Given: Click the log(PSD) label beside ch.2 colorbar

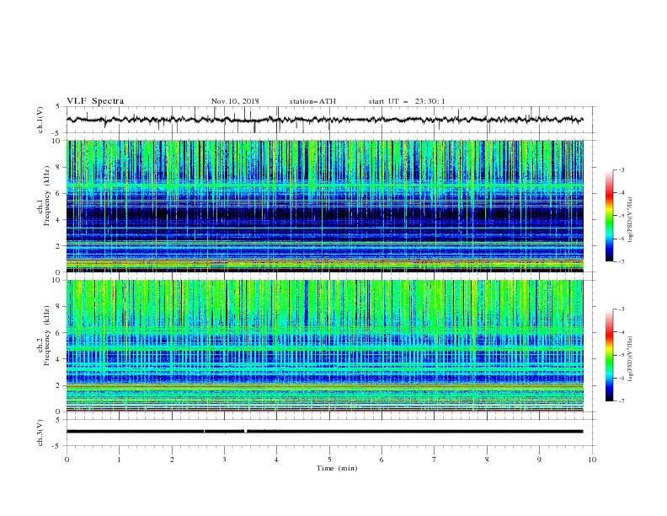Looking at the screenshot, I should [631, 358].
